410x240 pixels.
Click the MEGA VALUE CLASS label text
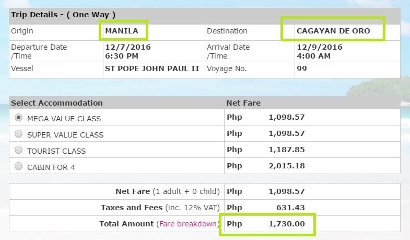tap(64, 119)
